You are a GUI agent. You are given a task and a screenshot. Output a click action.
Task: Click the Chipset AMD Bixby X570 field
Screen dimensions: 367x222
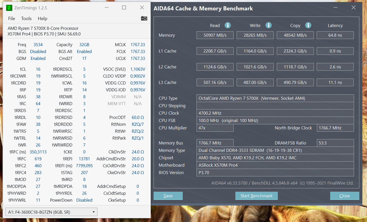pyautogui.click(x=275, y=158)
